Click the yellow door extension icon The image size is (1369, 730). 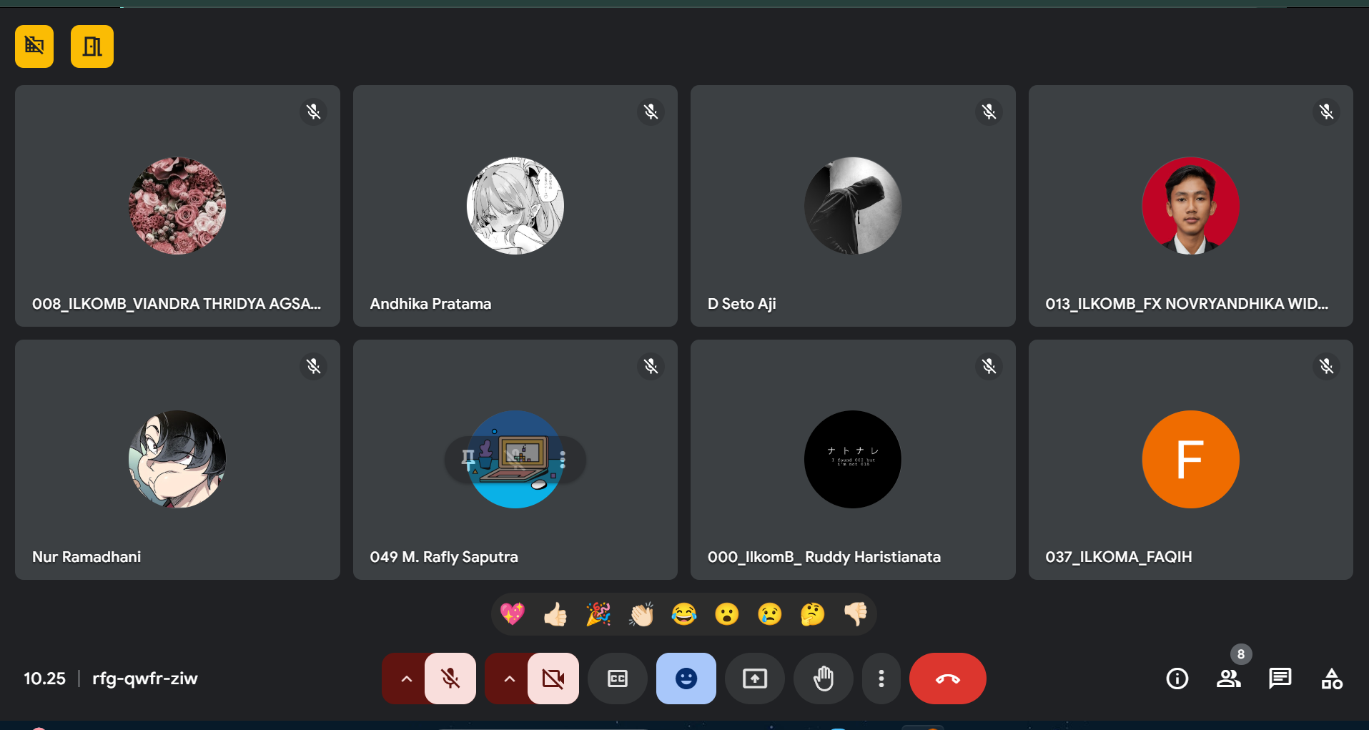point(92,46)
